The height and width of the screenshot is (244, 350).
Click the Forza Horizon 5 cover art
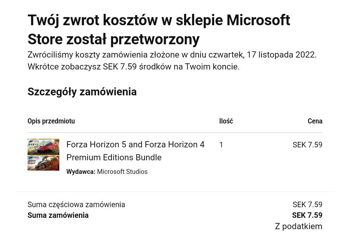43,147
